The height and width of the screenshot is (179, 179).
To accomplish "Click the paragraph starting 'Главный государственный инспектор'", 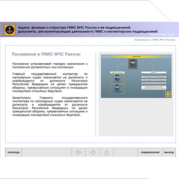I will tap(50, 82).
